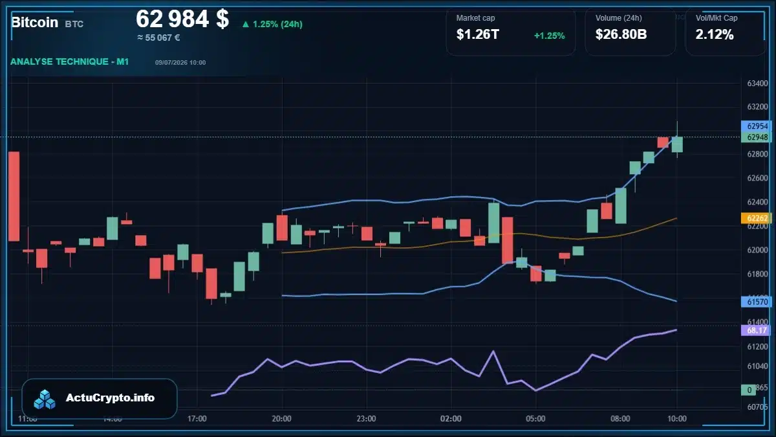Click the 10:00 time axis label
Viewport: 776px width, 437px height.
(676, 419)
